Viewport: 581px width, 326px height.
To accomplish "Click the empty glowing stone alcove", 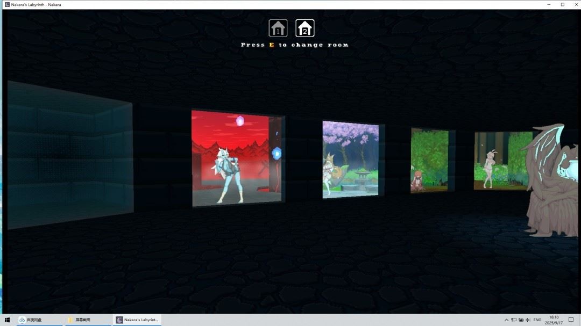I will [70, 155].
